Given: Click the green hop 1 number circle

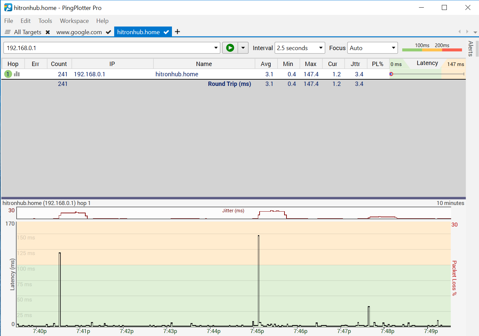Looking at the screenshot, I should (8, 74).
